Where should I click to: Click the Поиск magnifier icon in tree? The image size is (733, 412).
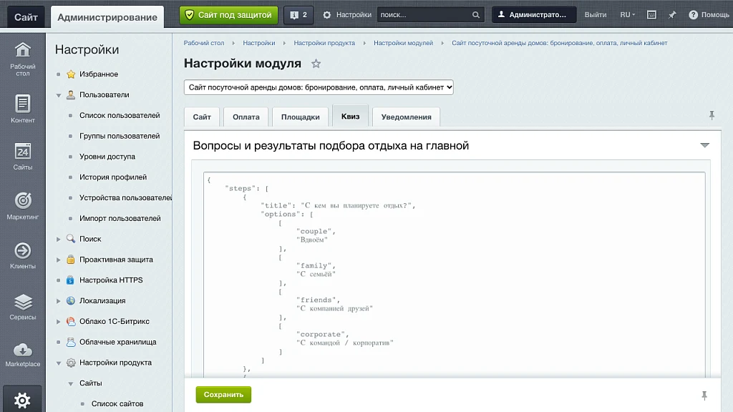71,239
